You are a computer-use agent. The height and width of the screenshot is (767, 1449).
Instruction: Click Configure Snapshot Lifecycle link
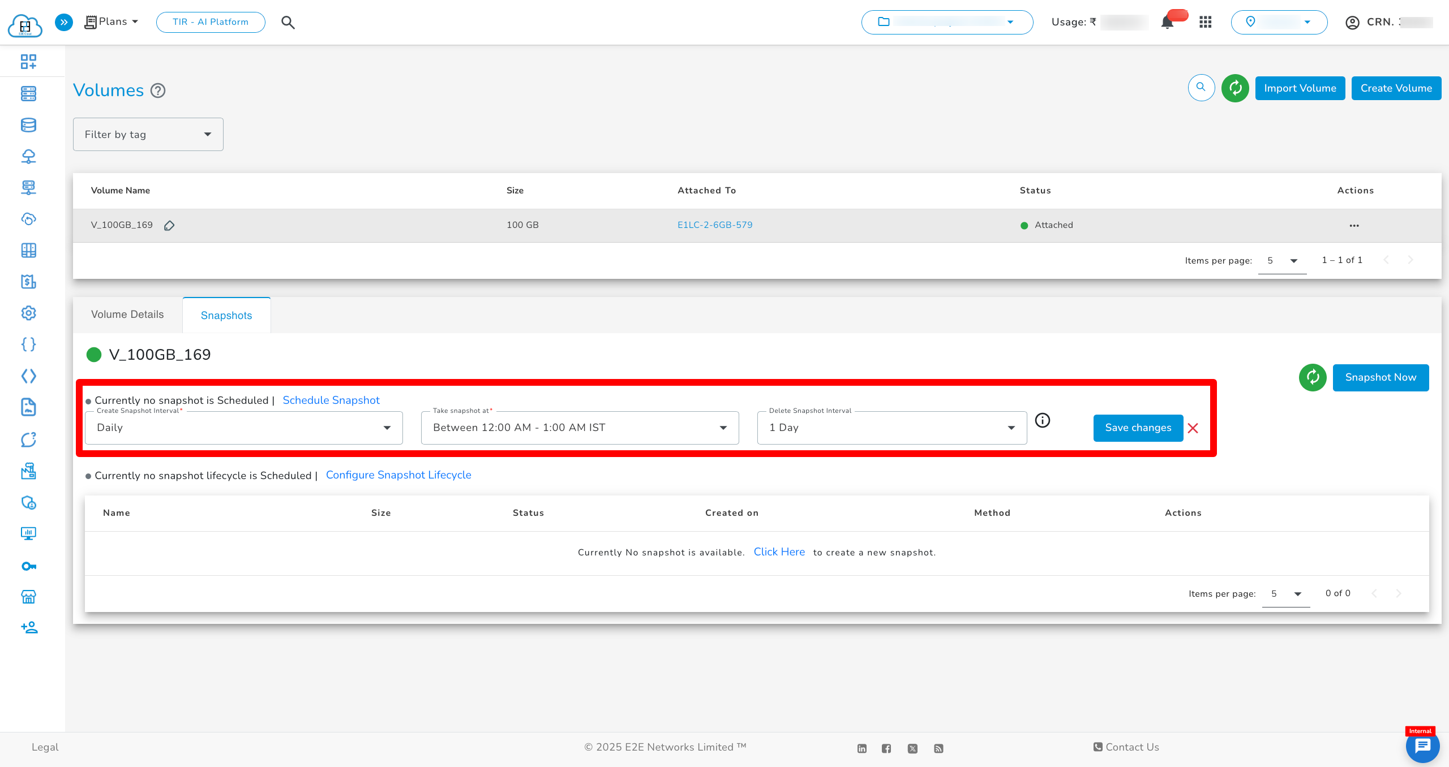[398, 475]
